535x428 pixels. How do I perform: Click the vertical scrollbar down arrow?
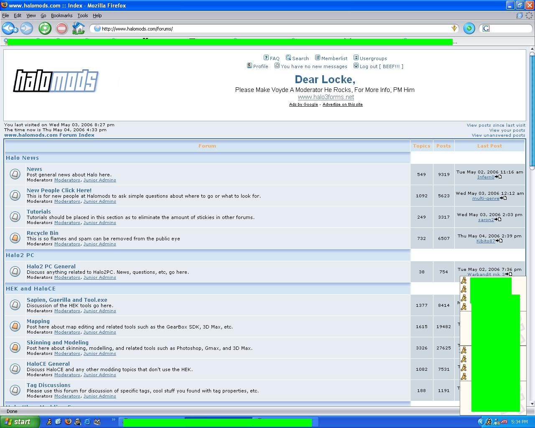[532, 404]
